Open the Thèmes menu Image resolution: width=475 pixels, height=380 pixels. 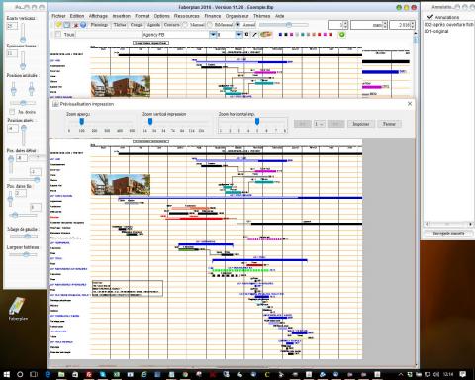click(x=261, y=16)
